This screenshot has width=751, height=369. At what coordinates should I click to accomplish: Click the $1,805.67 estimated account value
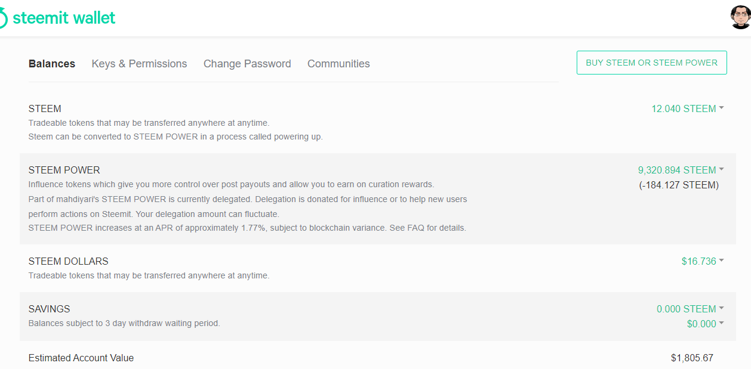tap(692, 358)
